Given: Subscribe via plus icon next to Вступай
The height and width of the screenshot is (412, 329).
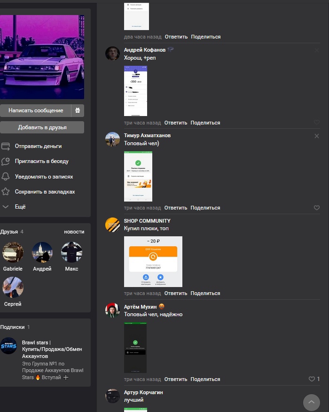Looking at the screenshot, I should point(66,378).
